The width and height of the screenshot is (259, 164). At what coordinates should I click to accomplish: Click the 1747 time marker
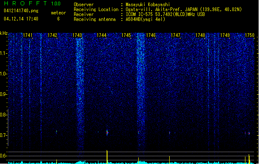[x=175, y=35]
